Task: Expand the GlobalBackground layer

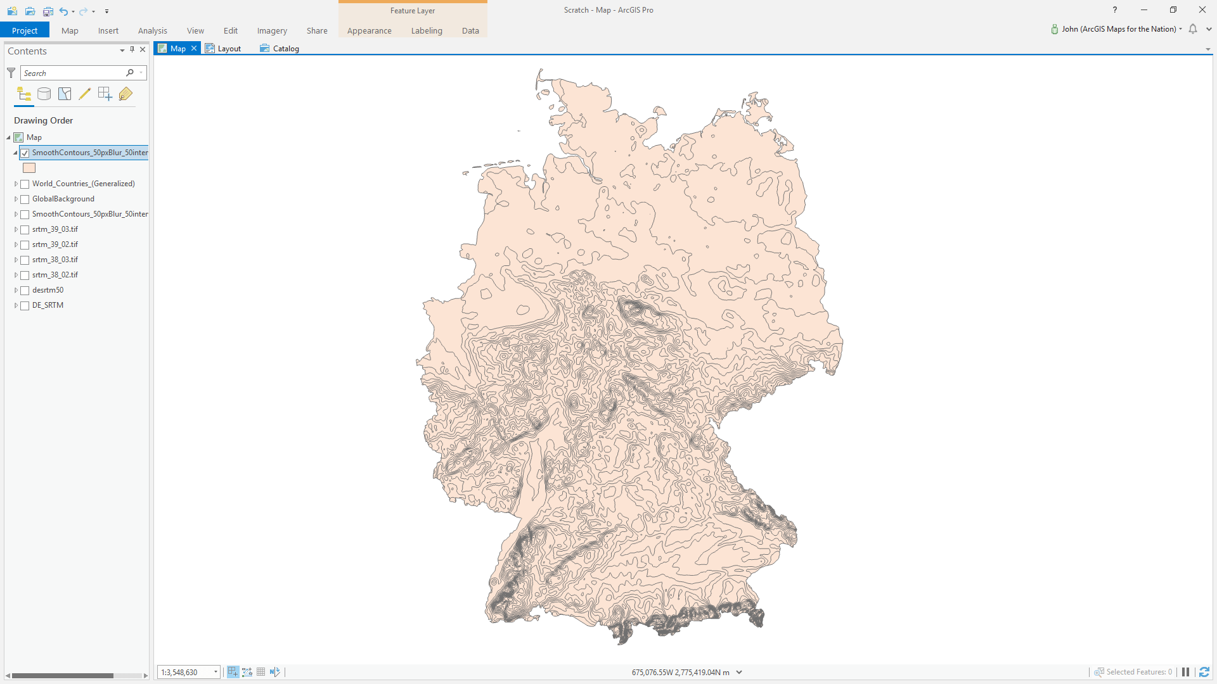Action: coord(16,199)
